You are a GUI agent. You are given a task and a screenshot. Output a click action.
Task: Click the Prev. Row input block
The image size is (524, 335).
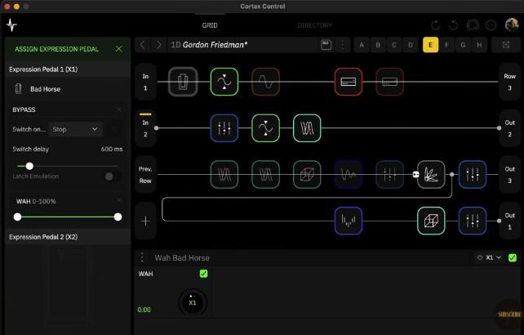click(145, 174)
